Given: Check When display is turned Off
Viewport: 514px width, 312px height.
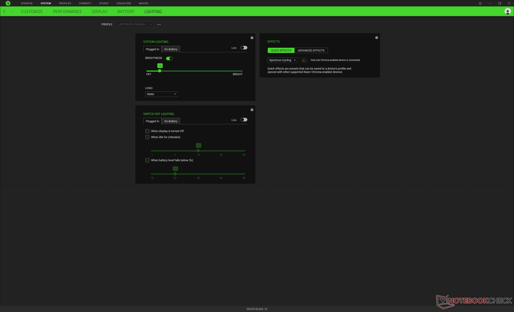Looking at the screenshot, I should pyautogui.click(x=147, y=131).
